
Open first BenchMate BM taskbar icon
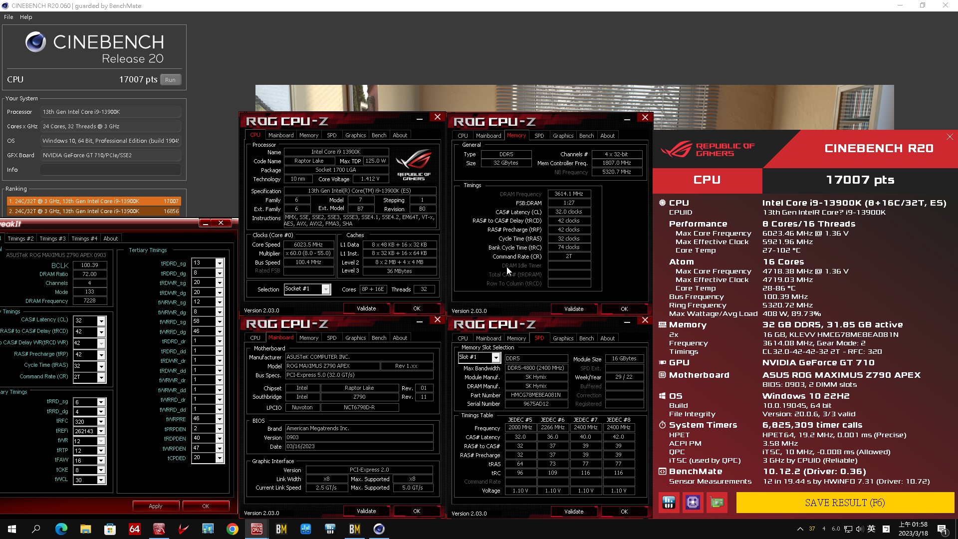click(x=281, y=529)
